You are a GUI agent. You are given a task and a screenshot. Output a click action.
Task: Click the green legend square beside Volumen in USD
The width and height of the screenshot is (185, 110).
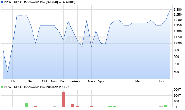2,87
